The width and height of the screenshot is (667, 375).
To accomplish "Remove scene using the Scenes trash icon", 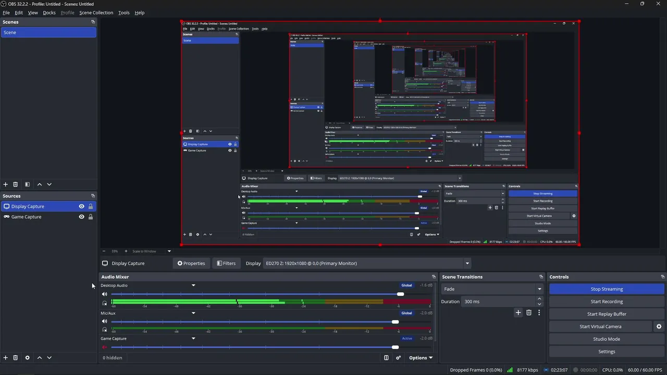I will pyautogui.click(x=16, y=184).
